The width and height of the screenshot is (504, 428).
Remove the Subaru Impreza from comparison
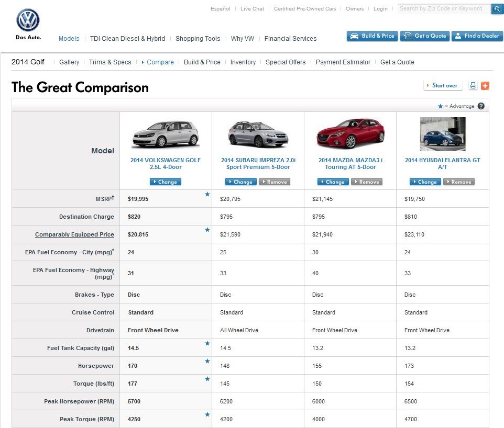275,182
